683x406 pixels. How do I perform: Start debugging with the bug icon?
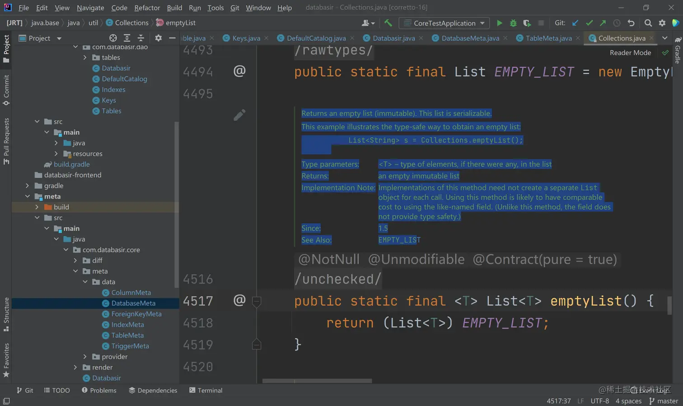[513, 23]
